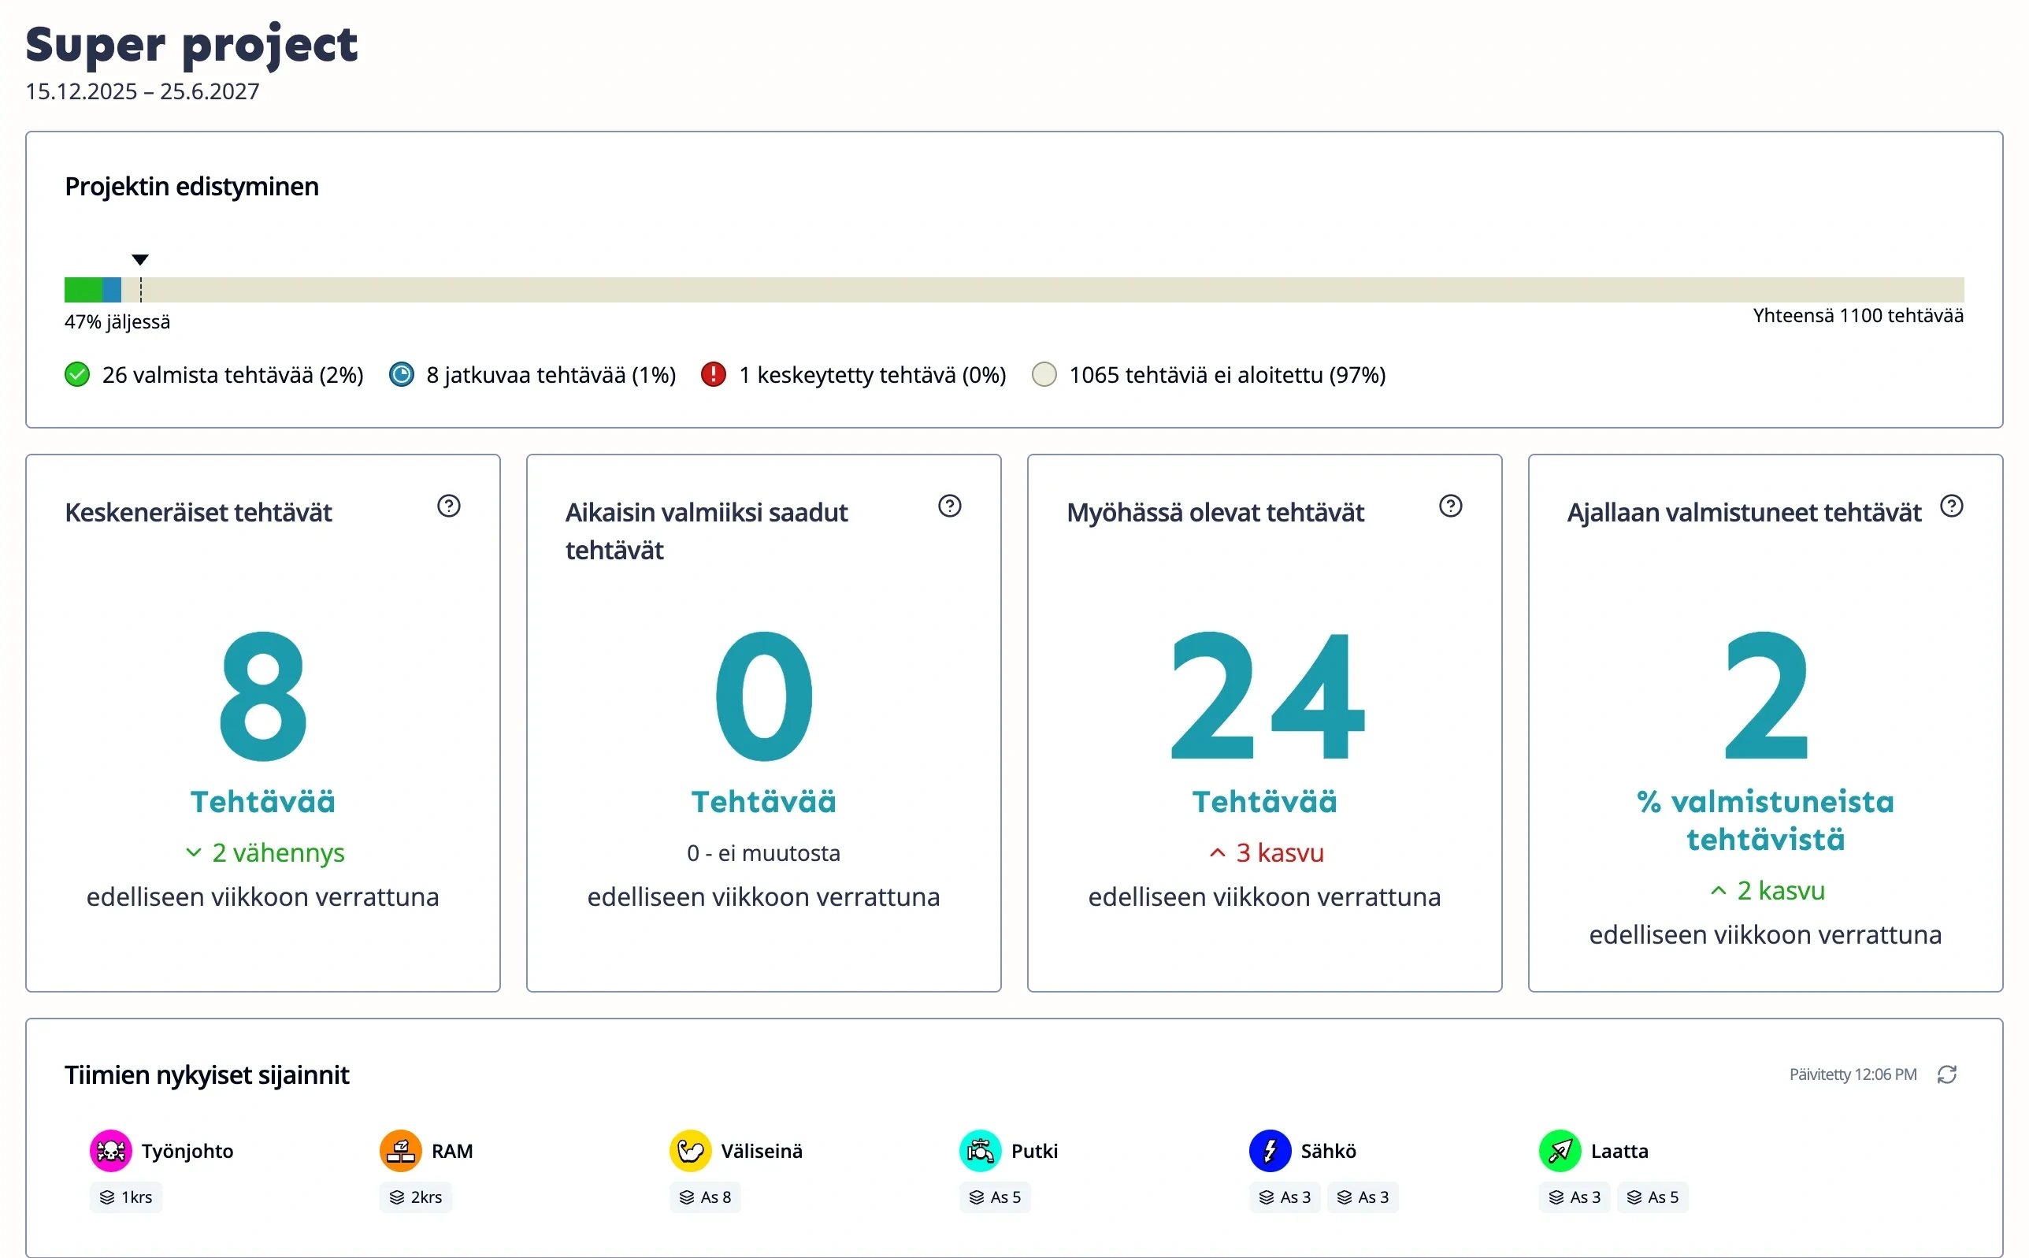Image resolution: width=2029 pixels, height=1258 pixels.
Task: Refresh team locations with the reload icon
Action: pos(1946,1074)
